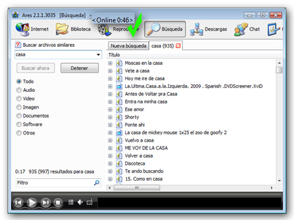Click video icon of La casa de mickey mouse

click(x=119, y=133)
